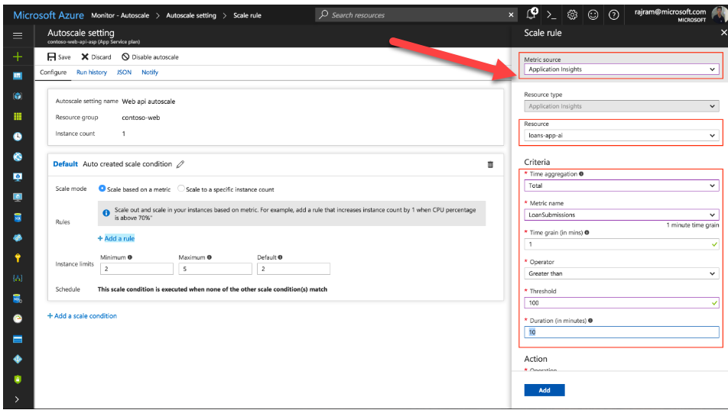Select Scale to a specific instance count
Image resolution: width=728 pixels, height=410 pixels.
181,189
